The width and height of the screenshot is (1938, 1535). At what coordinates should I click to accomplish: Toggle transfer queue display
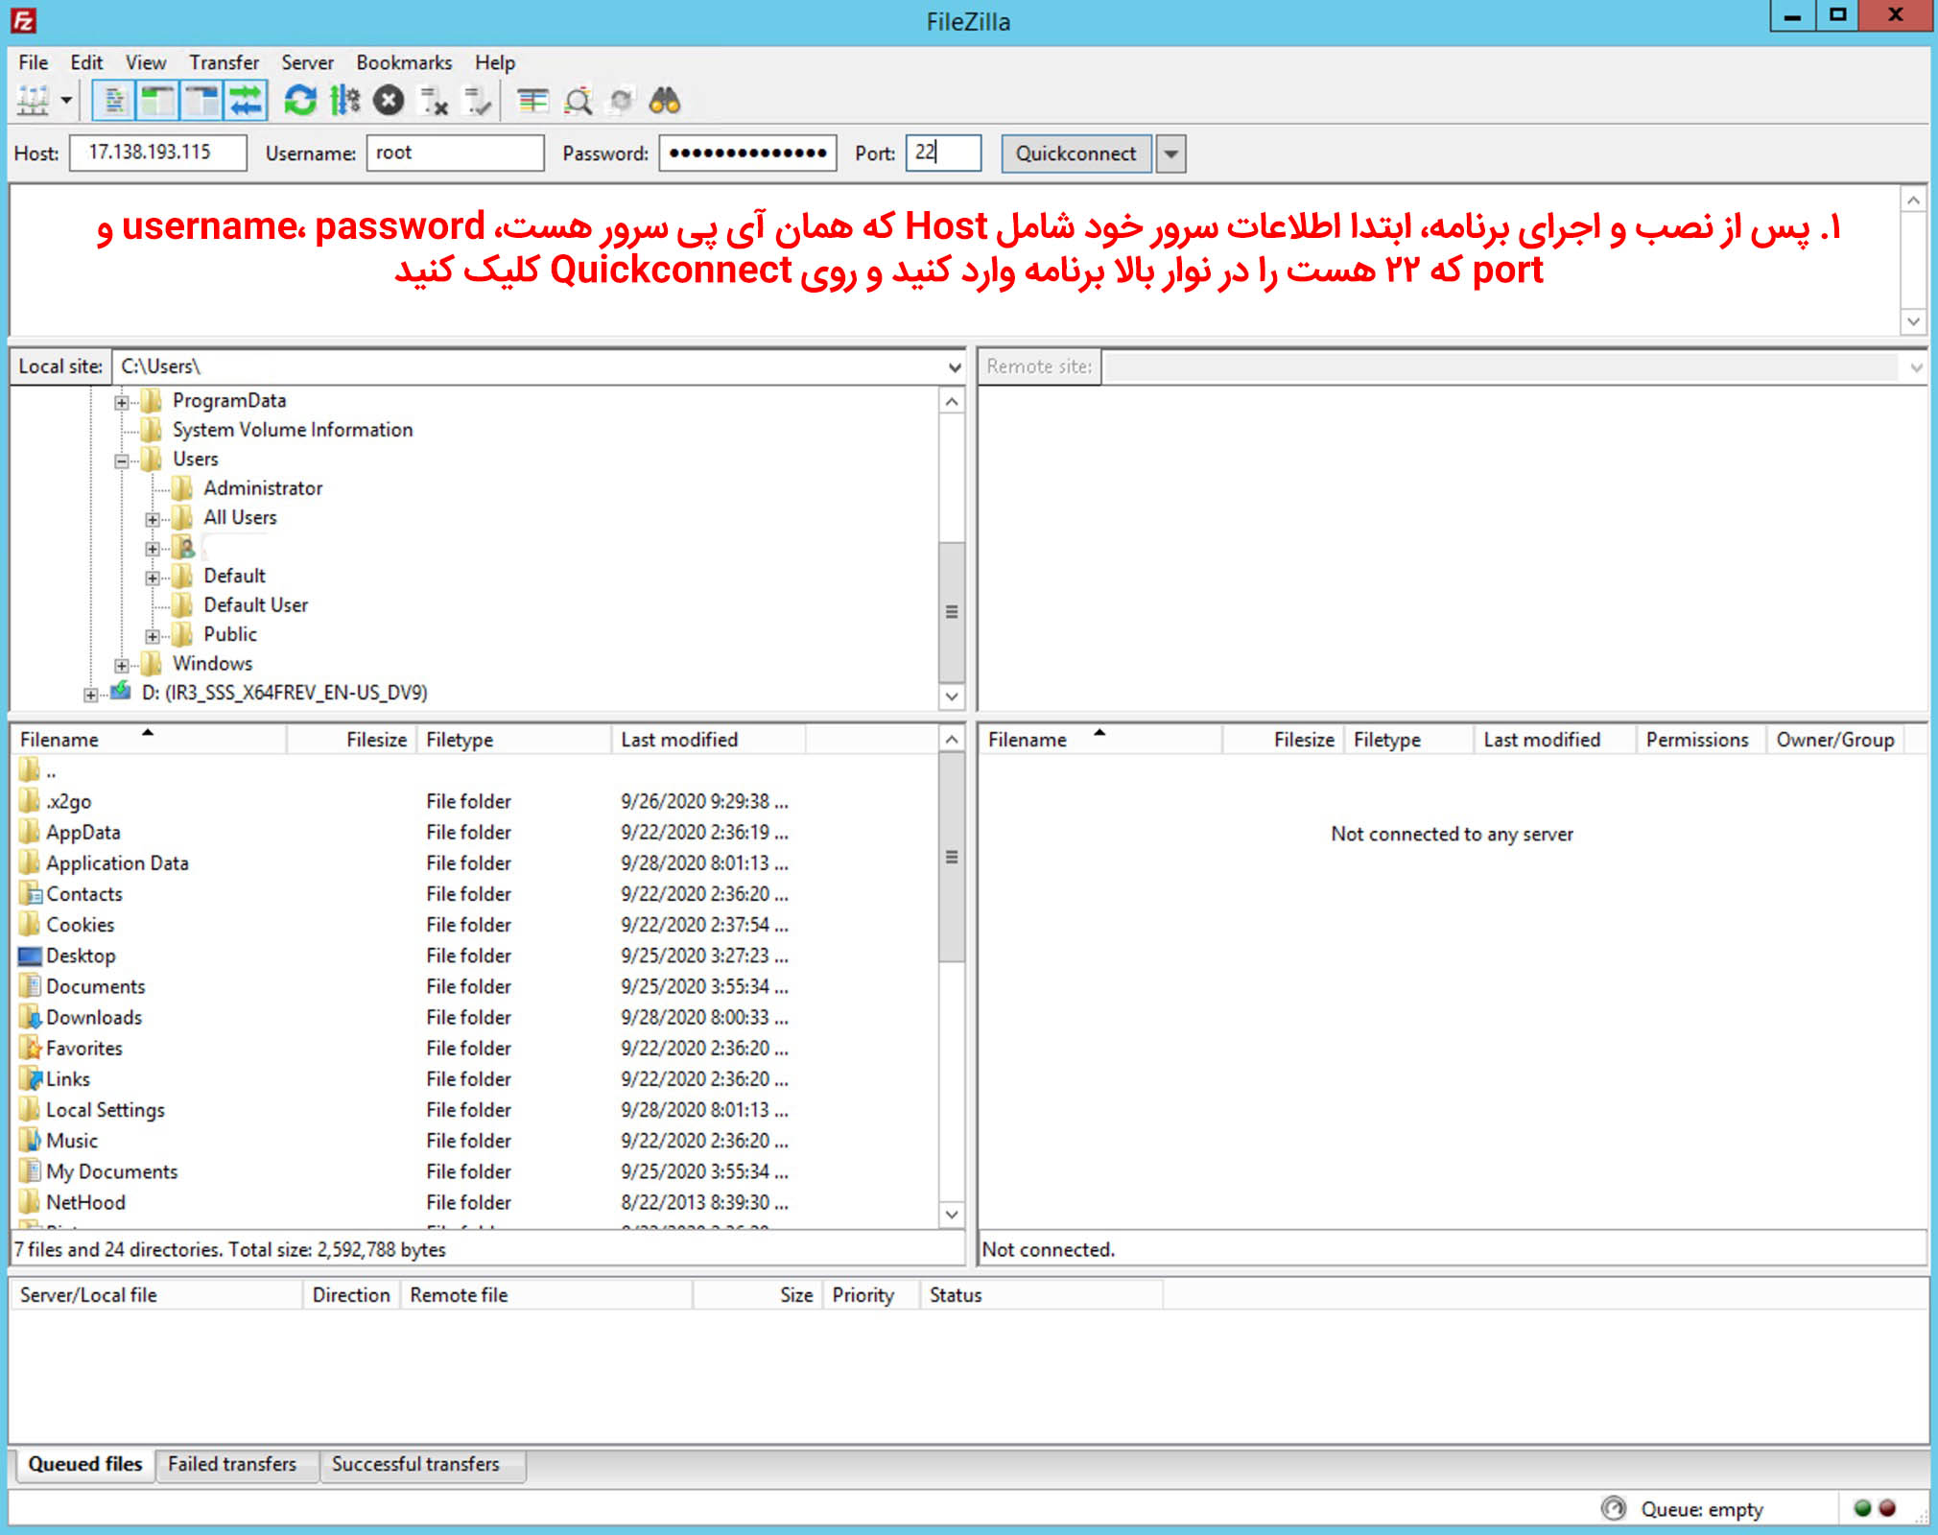tap(247, 100)
